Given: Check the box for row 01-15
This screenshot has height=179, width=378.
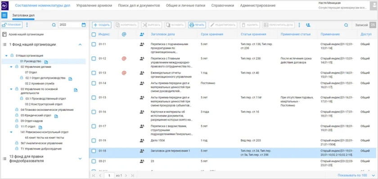Looking at the screenshot, I should pos(94,98).
